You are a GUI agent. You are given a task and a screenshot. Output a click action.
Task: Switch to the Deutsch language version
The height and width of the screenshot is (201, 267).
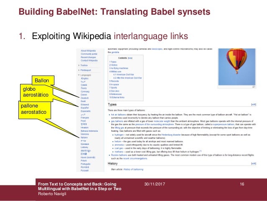click(x=85, y=98)
